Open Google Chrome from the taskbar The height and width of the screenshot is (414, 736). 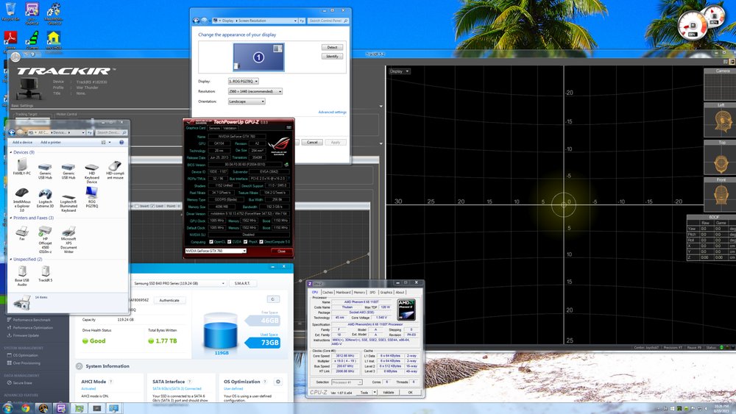point(25,408)
